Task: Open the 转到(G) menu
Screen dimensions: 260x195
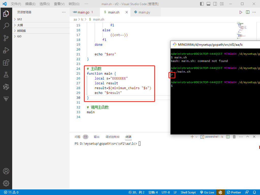Action: point(74,4)
